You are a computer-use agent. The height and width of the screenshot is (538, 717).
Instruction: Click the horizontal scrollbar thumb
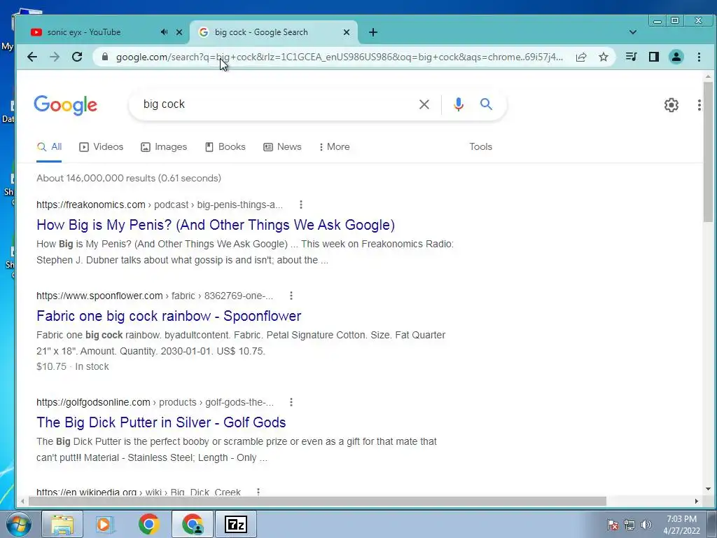coord(317,502)
